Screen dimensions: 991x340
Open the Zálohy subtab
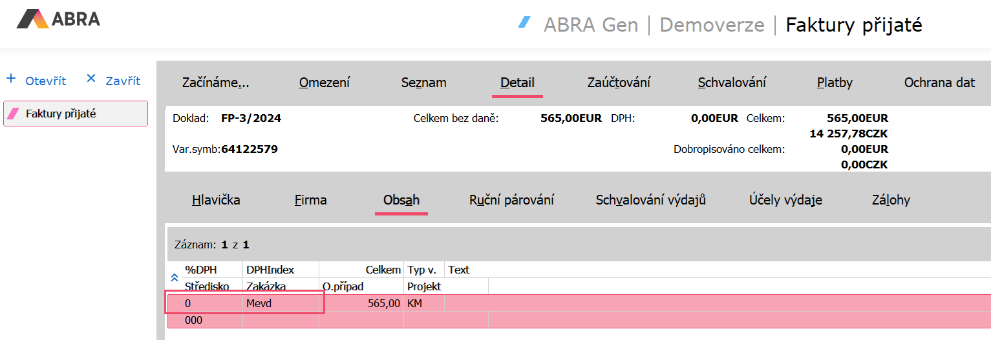click(891, 200)
